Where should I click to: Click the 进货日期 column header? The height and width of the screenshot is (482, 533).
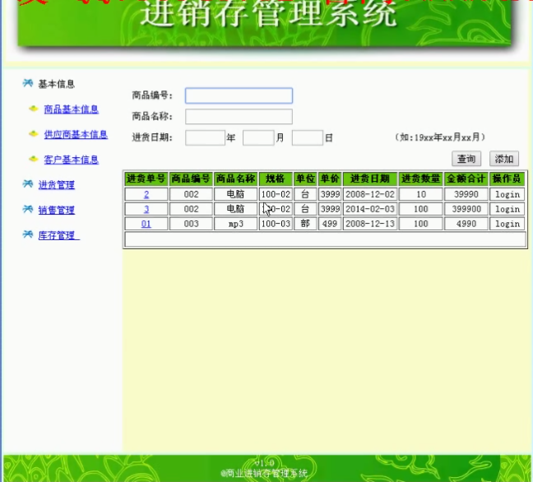pos(370,178)
